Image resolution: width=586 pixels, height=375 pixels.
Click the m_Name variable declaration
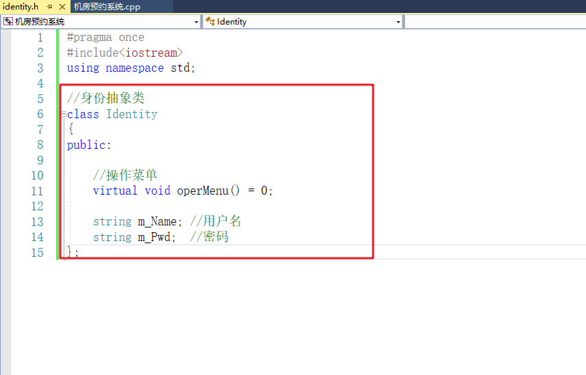157,221
